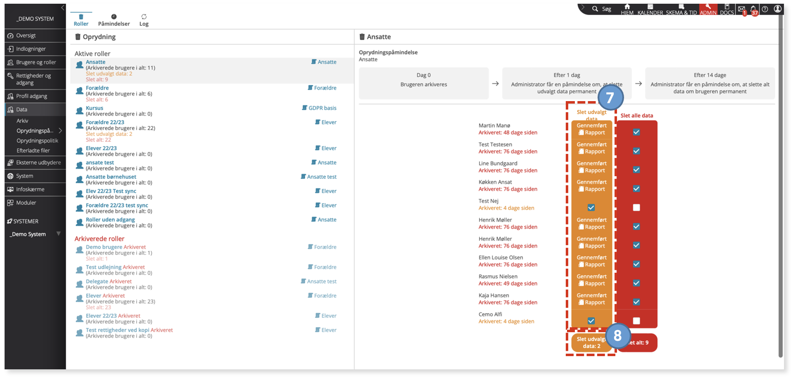Open SKEMA & TID in top navigation
Screen dimensions: 791x378
(x=681, y=9)
